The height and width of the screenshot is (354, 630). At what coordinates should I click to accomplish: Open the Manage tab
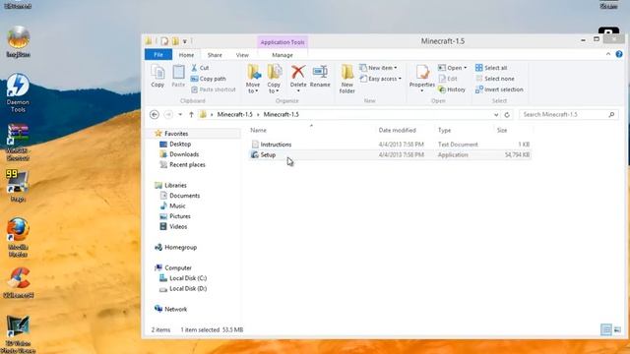[283, 55]
